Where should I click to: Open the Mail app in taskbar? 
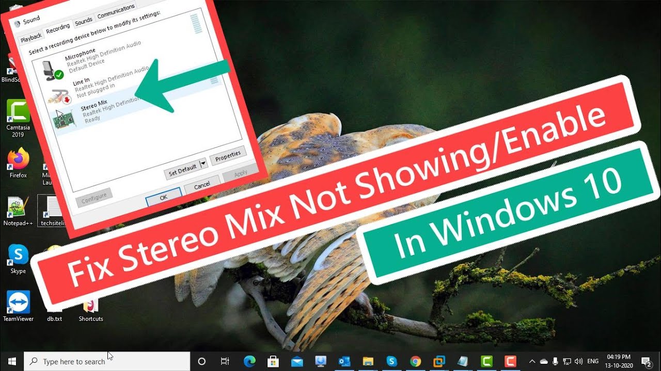pyautogui.click(x=297, y=361)
